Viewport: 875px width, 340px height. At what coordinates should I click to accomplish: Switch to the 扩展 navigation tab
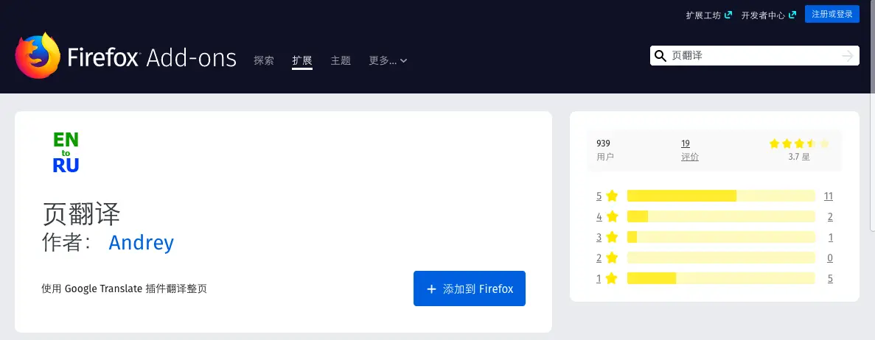click(302, 60)
